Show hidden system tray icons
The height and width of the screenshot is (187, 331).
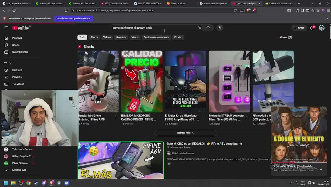point(291,183)
